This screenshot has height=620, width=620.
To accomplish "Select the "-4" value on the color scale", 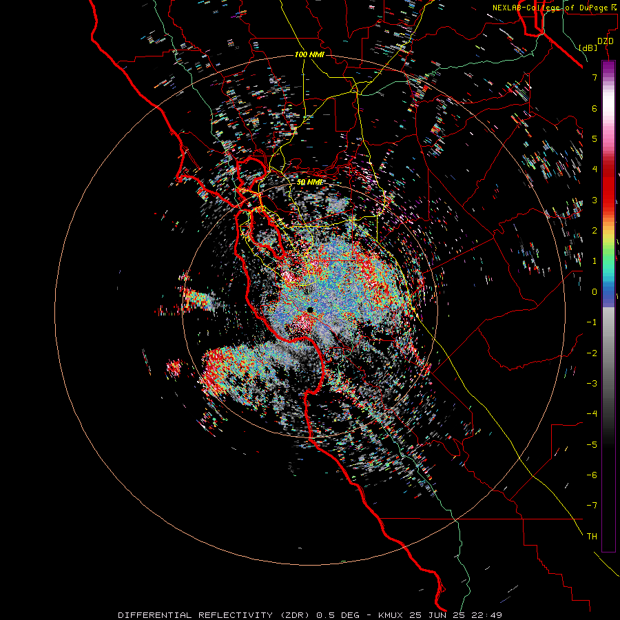I will pyautogui.click(x=592, y=414).
